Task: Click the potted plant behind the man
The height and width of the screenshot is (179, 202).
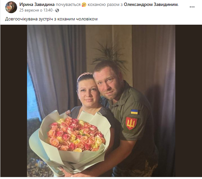Action: tap(109, 54)
